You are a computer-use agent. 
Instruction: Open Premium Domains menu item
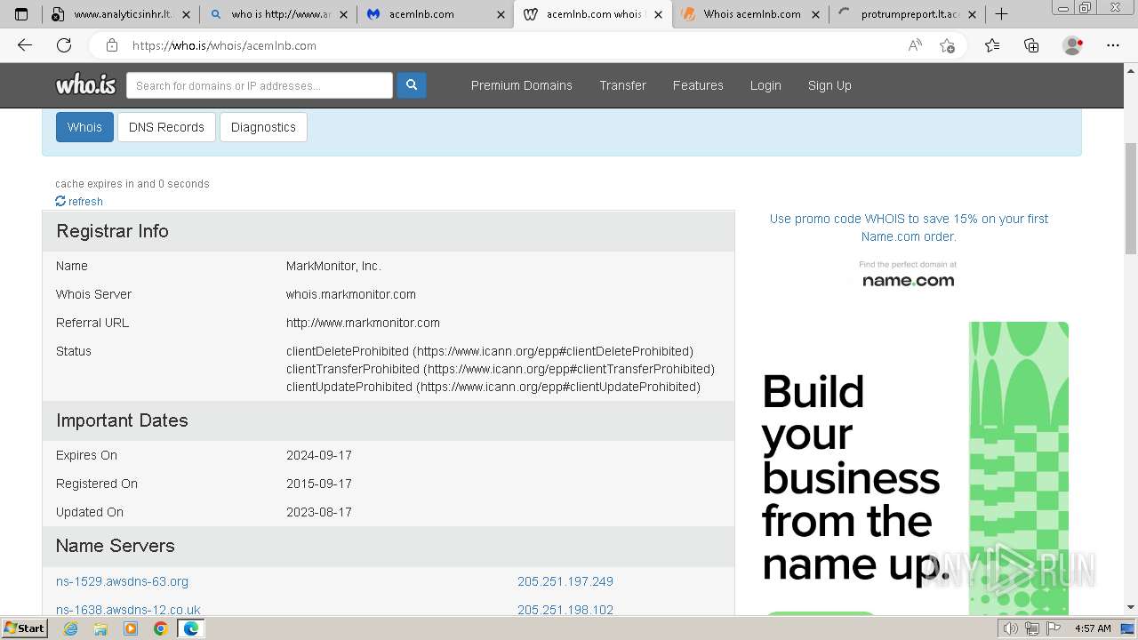(x=522, y=85)
